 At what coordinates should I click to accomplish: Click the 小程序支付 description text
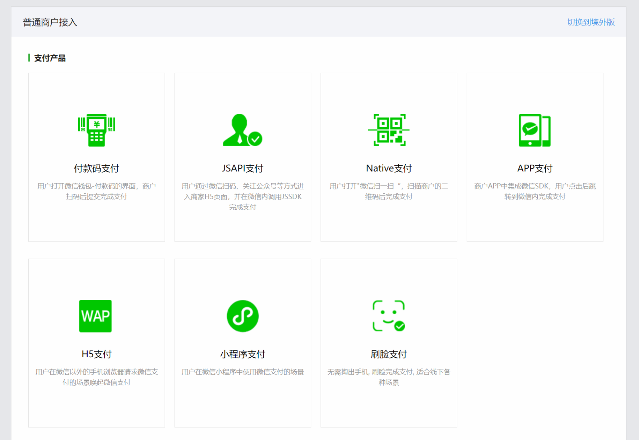[x=242, y=372]
